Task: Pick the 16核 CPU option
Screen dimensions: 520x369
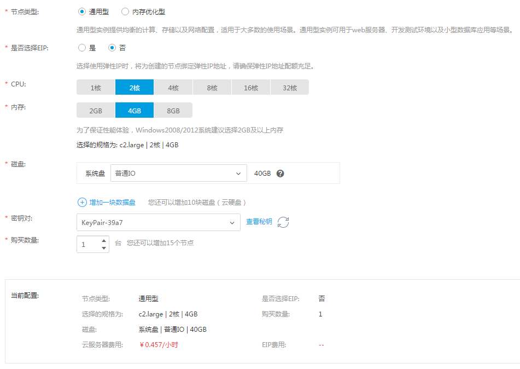Action: point(251,88)
